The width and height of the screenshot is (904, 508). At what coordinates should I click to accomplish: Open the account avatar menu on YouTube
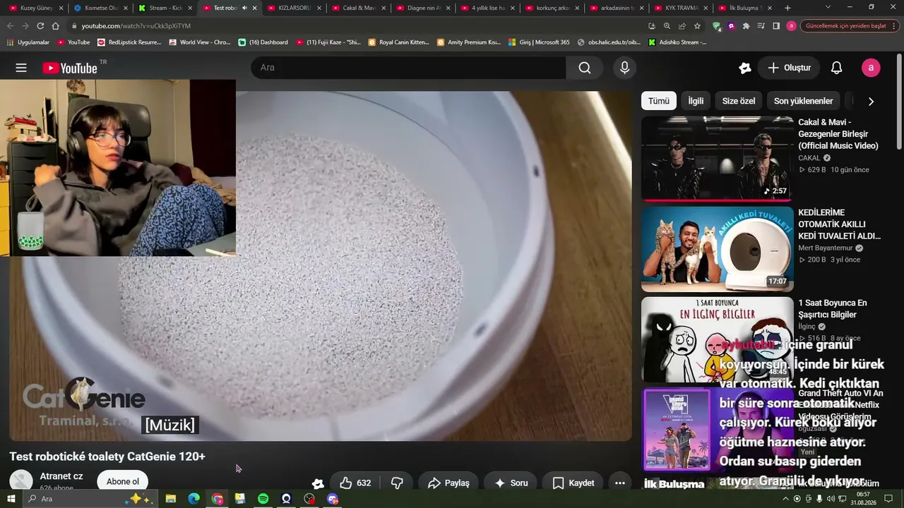click(x=871, y=68)
